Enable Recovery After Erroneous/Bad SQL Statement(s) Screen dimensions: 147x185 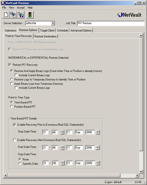point(14,140)
